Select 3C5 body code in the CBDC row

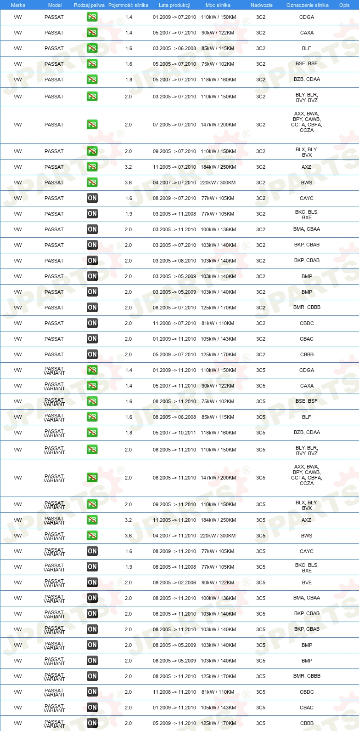point(261,692)
